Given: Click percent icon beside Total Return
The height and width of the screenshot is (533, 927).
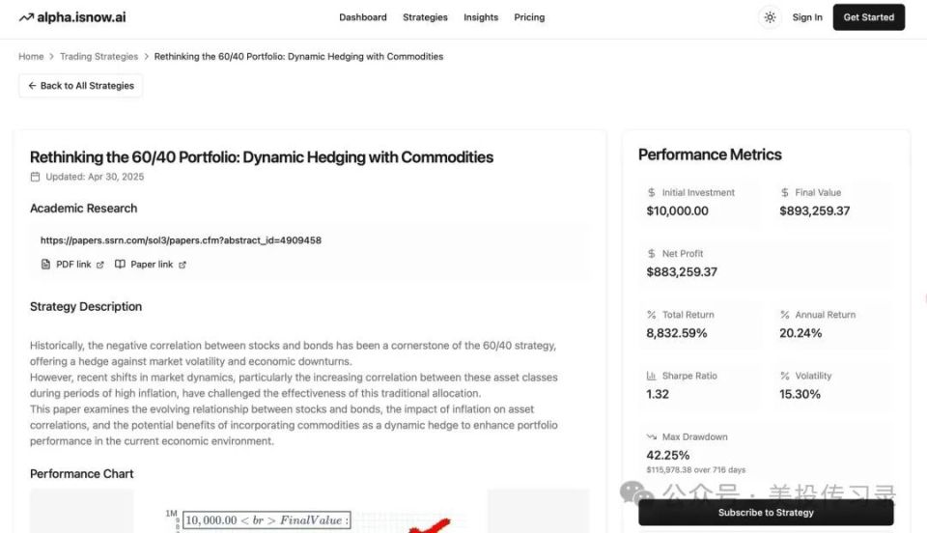Looking at the screenshot, I should 652,315.
